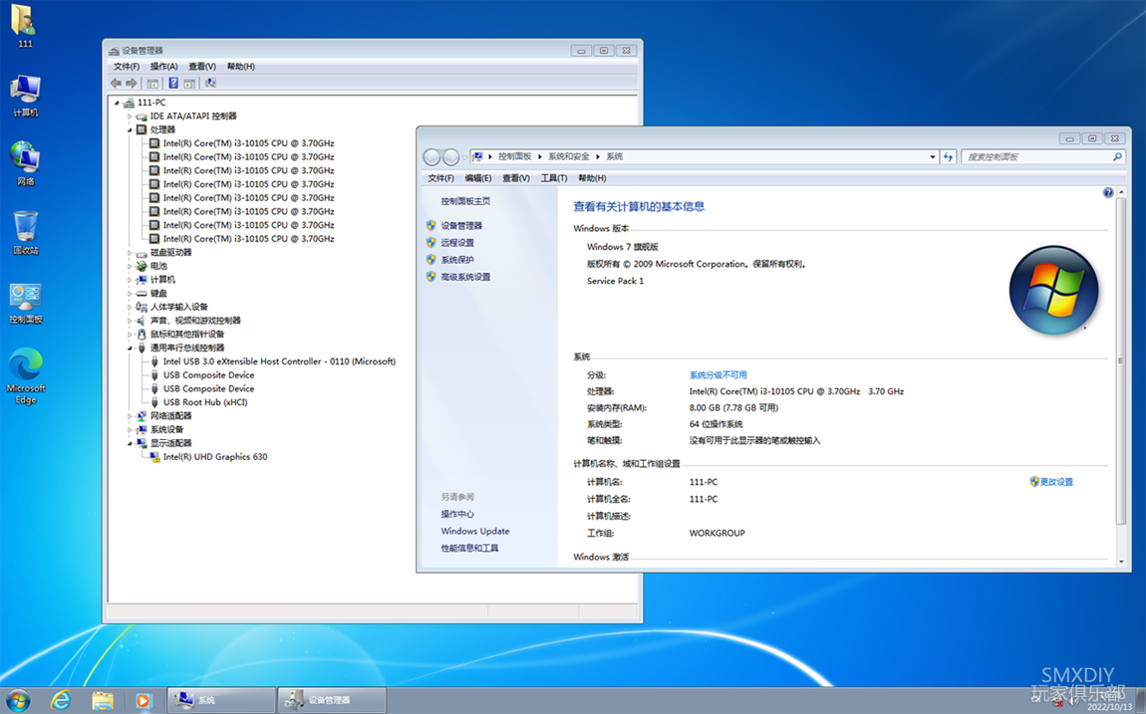Click the 系统 window vertical scrollbar thumb
This screenshot has width=1146, height=714.
point(1121,360)
